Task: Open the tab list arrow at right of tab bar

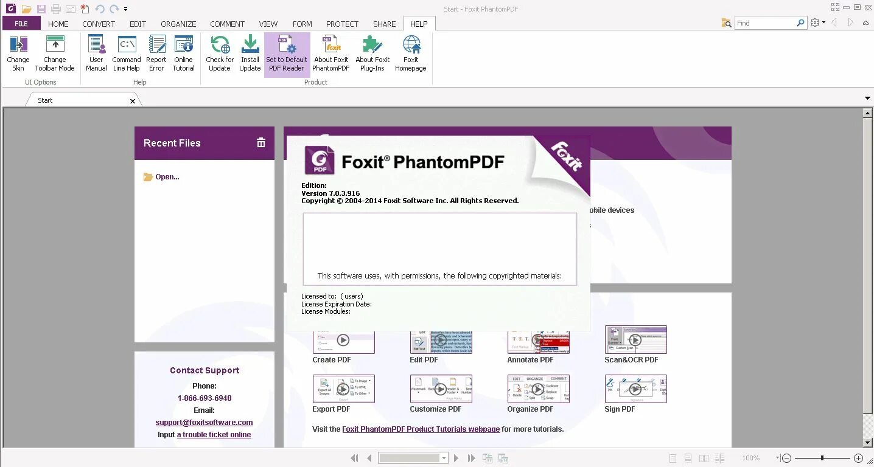Action: tap(867, 99)
